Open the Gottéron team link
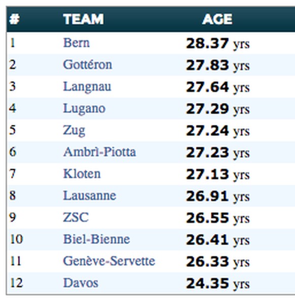The height and width of the screenshot is (301, 295). pos(88,64)
